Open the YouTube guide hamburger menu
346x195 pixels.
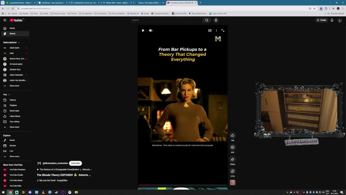5,20
